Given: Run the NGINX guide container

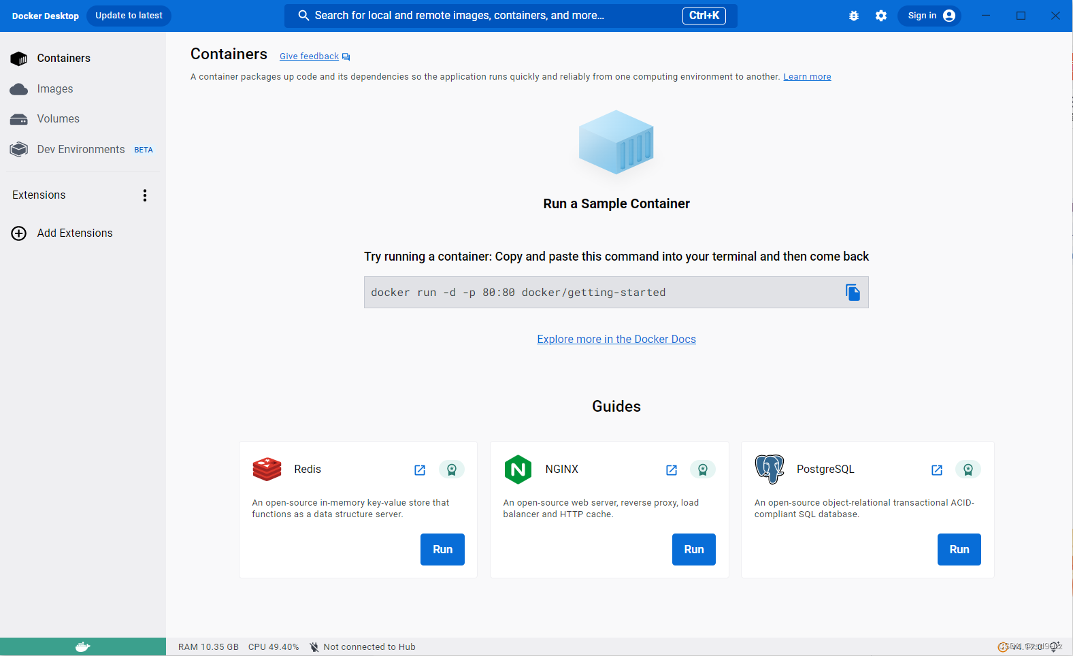Looking at the screenshot, I should click(x=694, y=550).
